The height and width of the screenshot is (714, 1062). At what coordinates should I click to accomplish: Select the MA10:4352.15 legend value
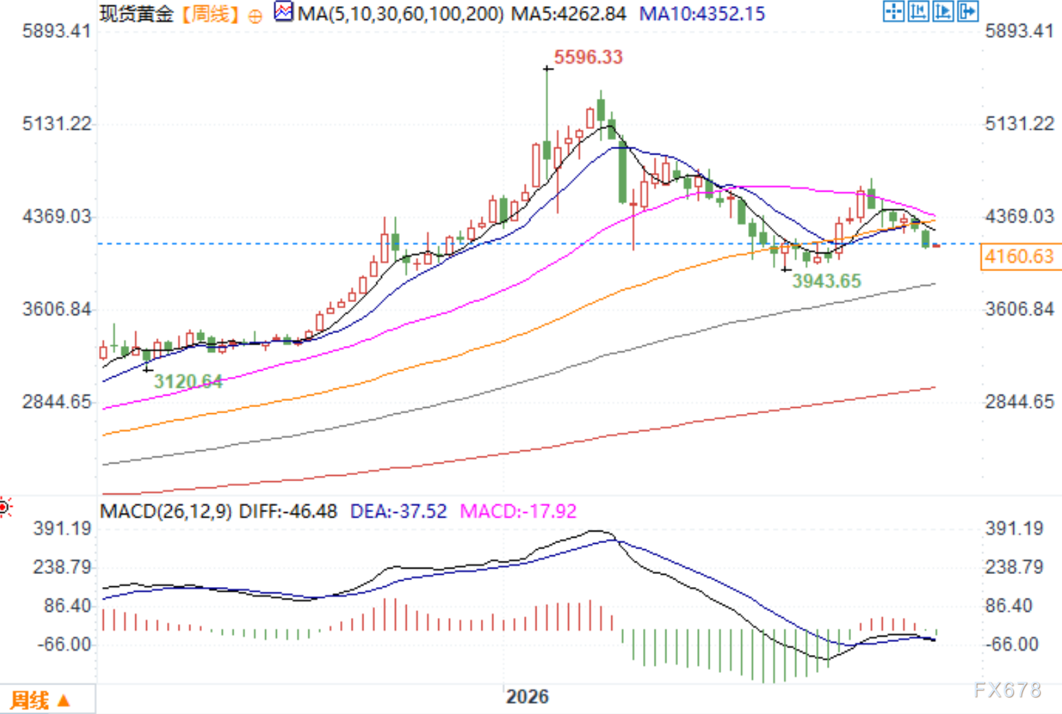tap(702, 14)
